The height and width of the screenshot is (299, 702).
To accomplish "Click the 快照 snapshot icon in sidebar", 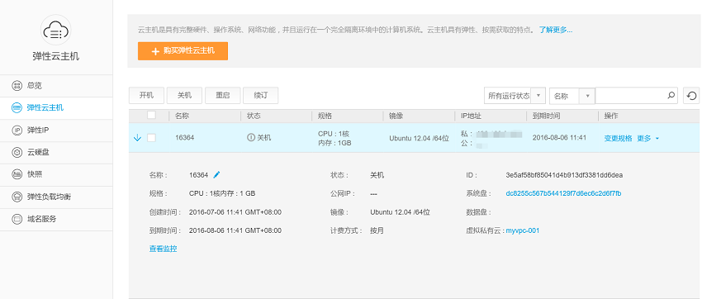I will pyautogui.click(x=17, y=174).
